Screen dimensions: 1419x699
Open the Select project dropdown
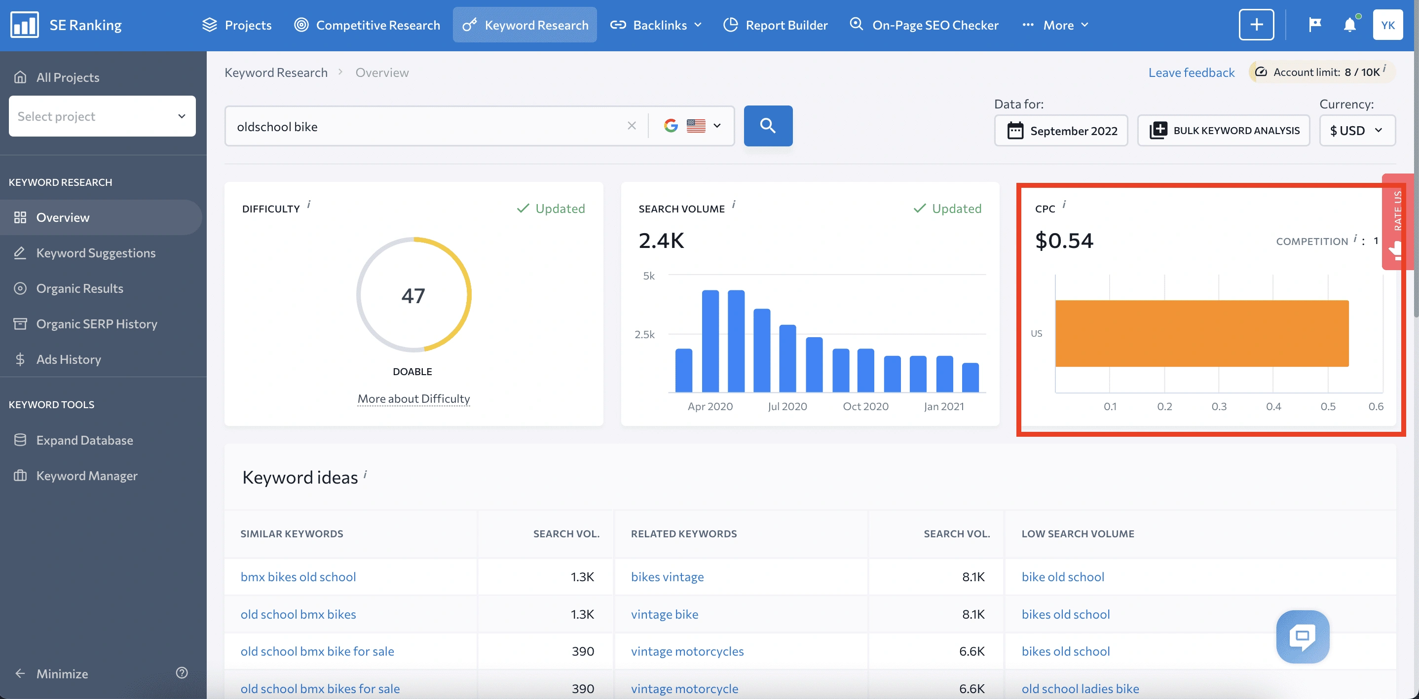click(x=101, y=116)
